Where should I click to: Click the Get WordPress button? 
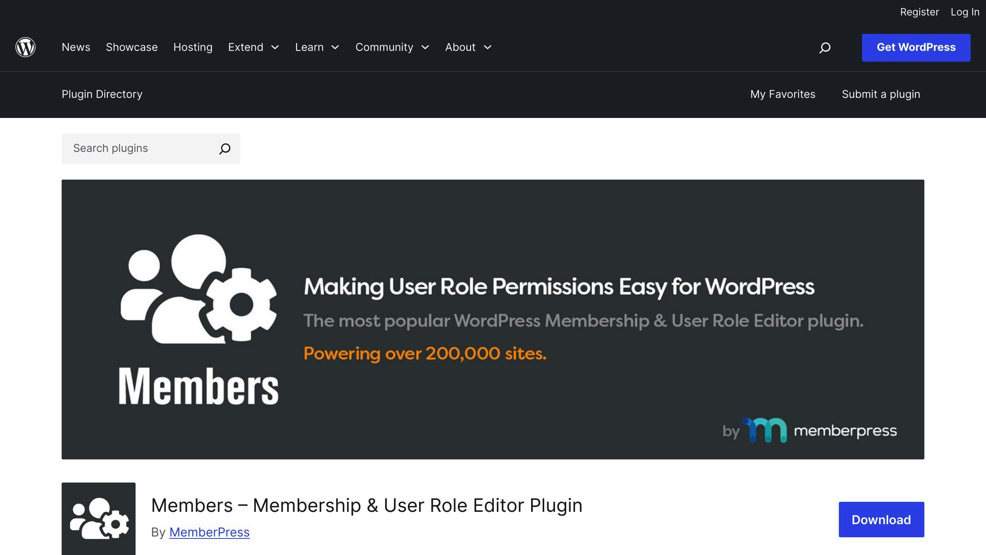(x=916, y=47)
